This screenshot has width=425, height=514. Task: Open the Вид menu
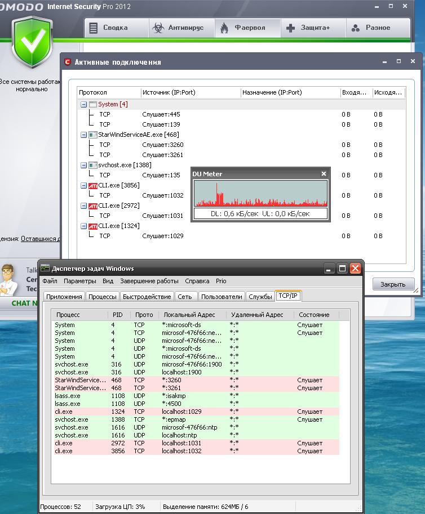tap(108, 281)
